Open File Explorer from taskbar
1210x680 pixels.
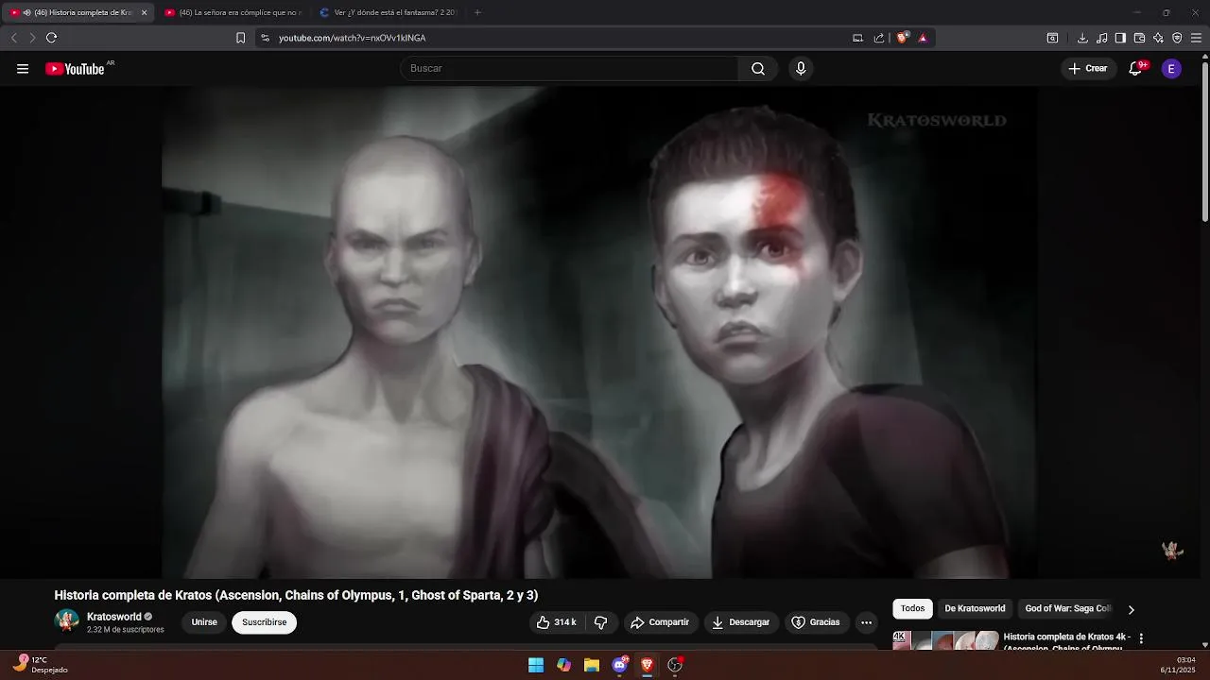coord(592,665)
